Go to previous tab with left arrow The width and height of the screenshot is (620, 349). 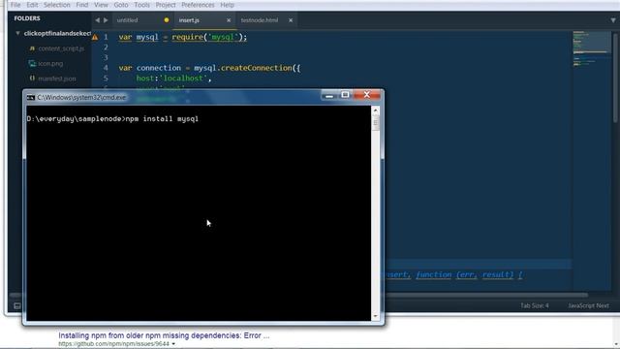click(97, 20)
